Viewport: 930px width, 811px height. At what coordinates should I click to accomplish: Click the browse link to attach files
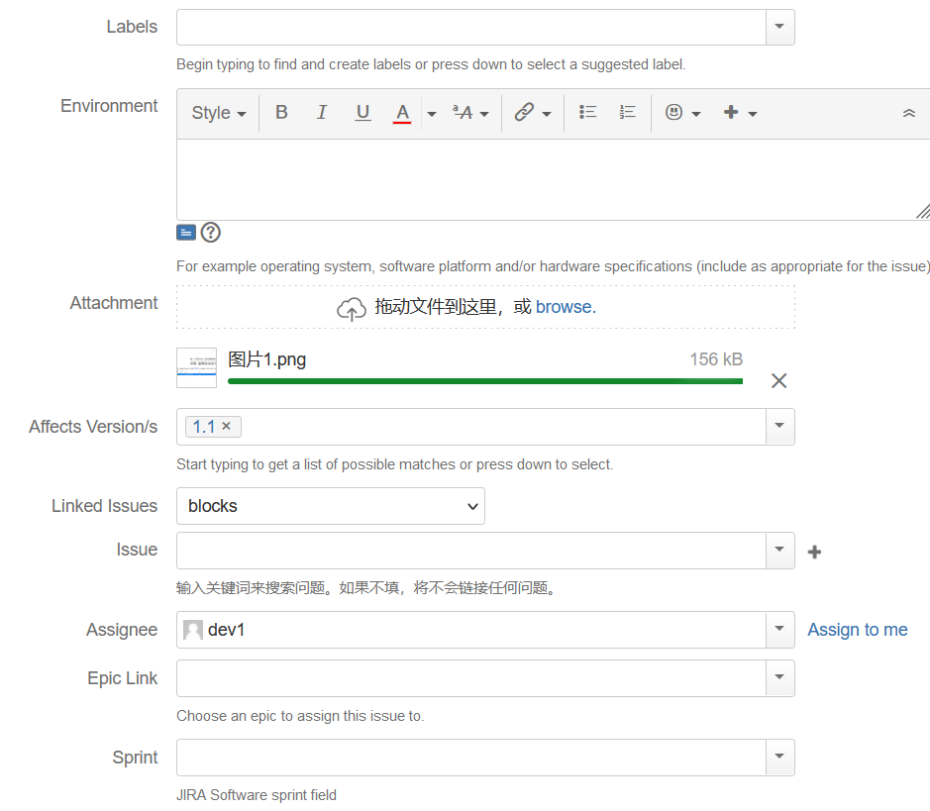coord(566,307)
